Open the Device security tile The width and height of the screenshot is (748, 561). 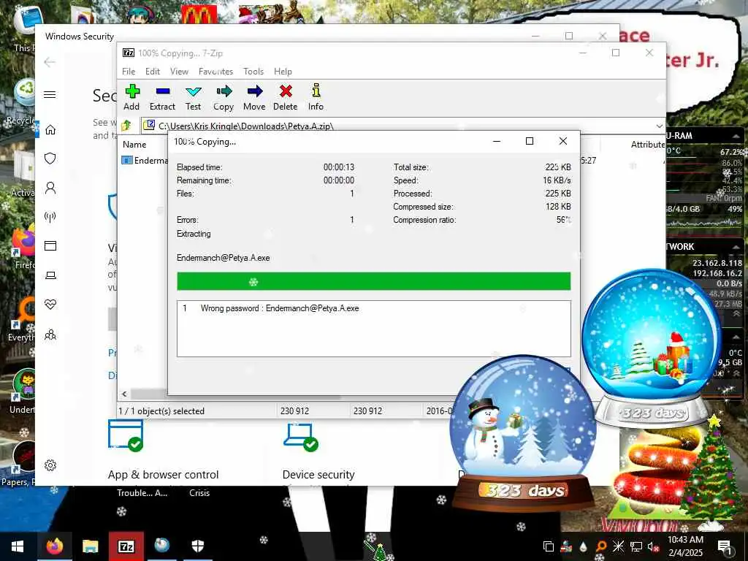tap(318, 451)
